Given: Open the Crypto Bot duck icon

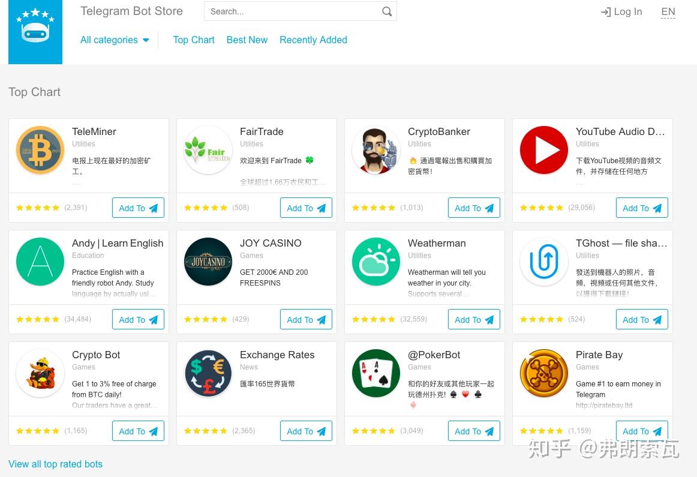Looking at the screenshot, I should [40, 373].
